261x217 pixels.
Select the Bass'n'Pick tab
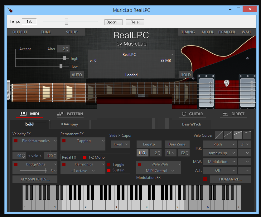[x=191, y=124]
